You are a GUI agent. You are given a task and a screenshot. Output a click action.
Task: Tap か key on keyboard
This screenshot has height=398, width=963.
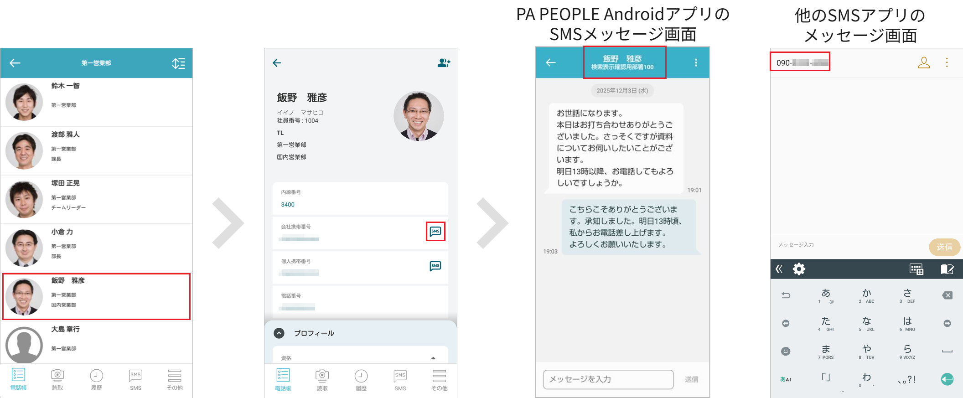(866, 295)
